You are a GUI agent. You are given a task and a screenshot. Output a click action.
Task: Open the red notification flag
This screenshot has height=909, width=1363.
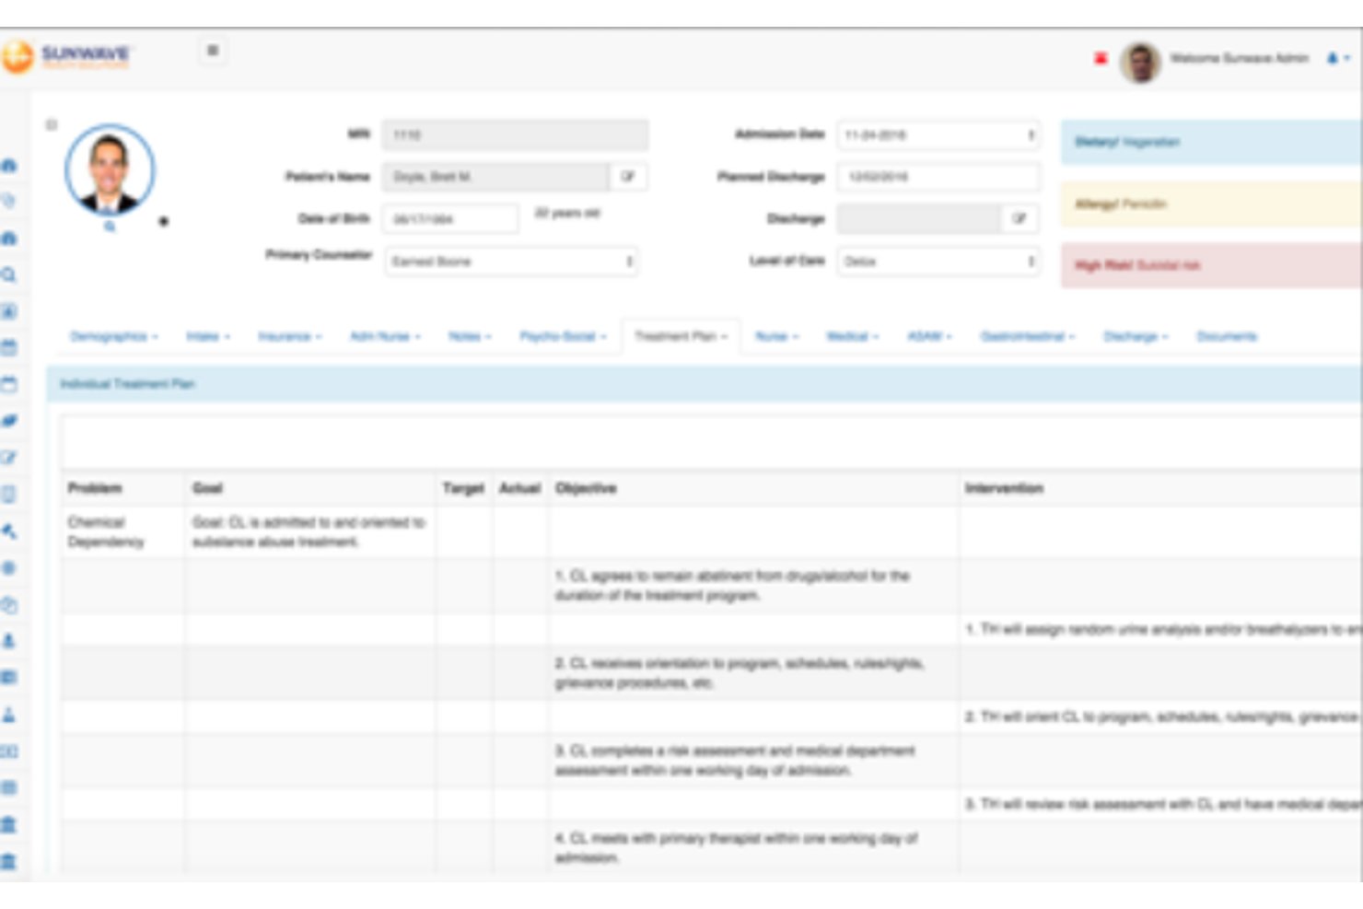pos(1101,58)
